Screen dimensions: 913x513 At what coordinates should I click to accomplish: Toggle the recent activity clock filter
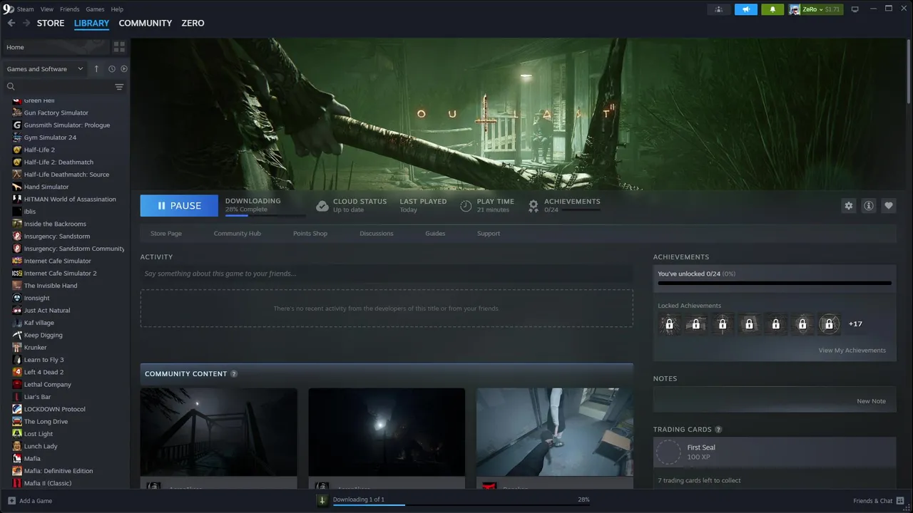pos(112,69)
